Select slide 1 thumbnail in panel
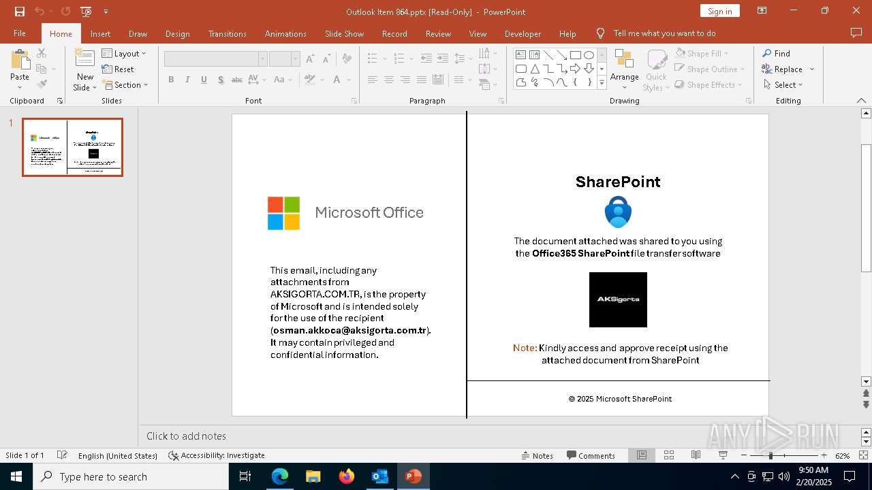The image size is (872, 490). coord(72,147)
